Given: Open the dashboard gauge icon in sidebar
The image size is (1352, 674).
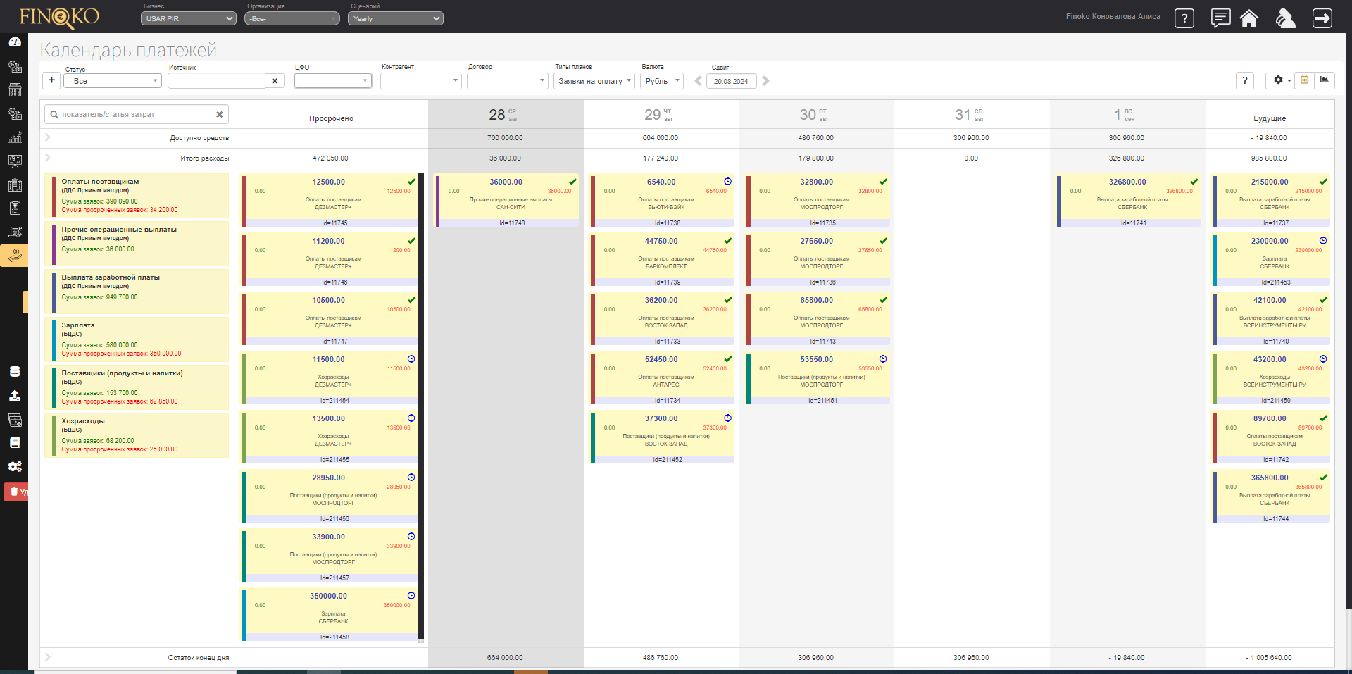Looking at the screenshot, I should pyautogui.click(x=15, y=42).
